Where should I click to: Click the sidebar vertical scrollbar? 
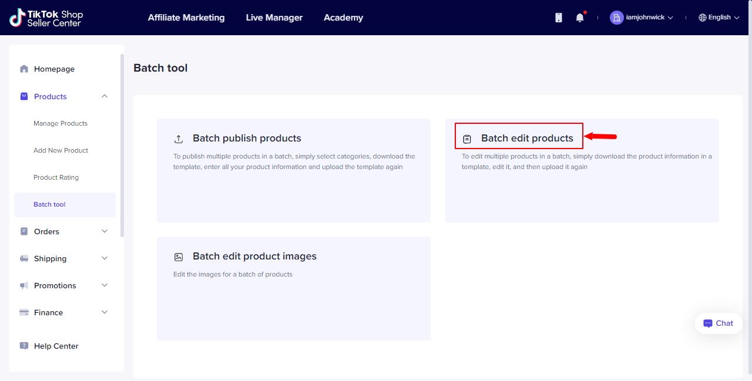122,146
